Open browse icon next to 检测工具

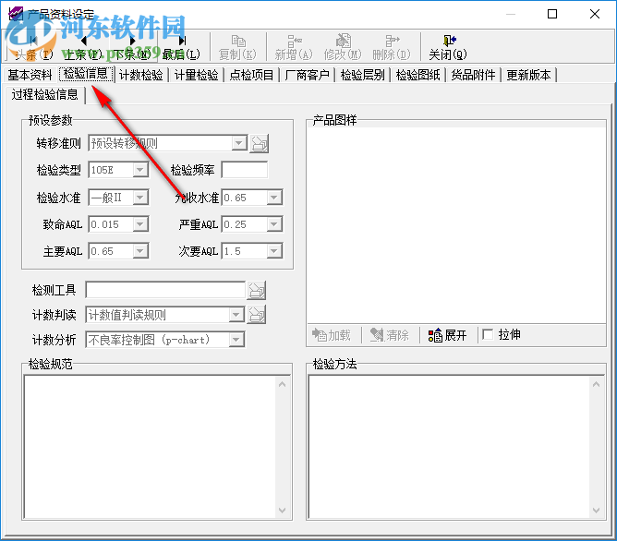click(257, 291)
